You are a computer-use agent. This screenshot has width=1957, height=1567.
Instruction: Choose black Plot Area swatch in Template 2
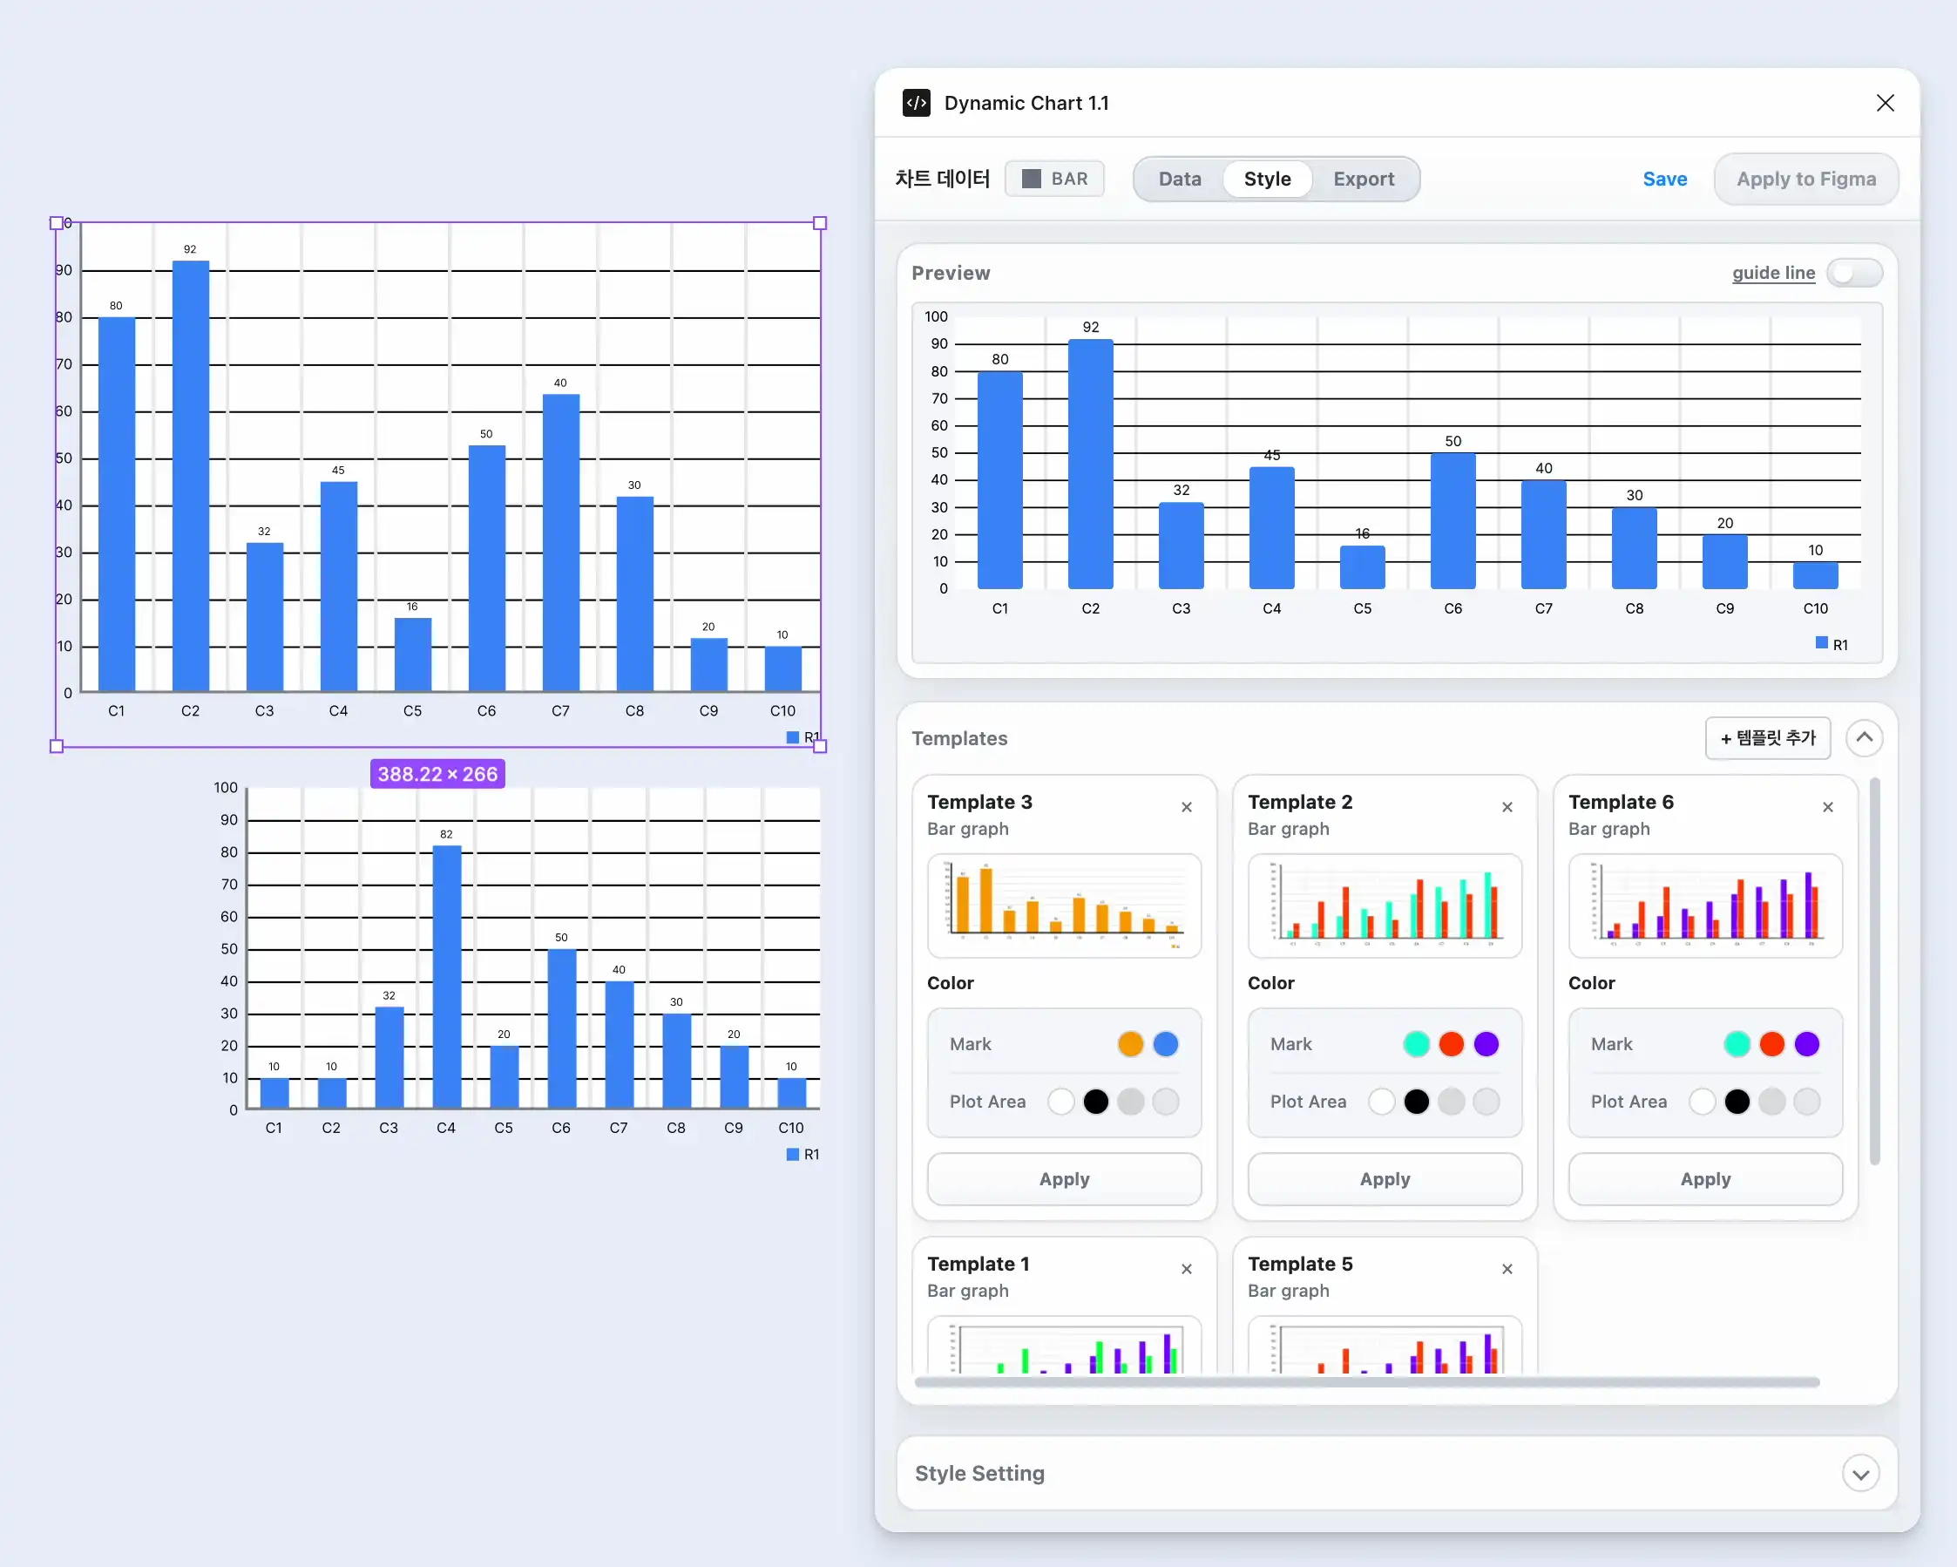click(1416, 1102)
